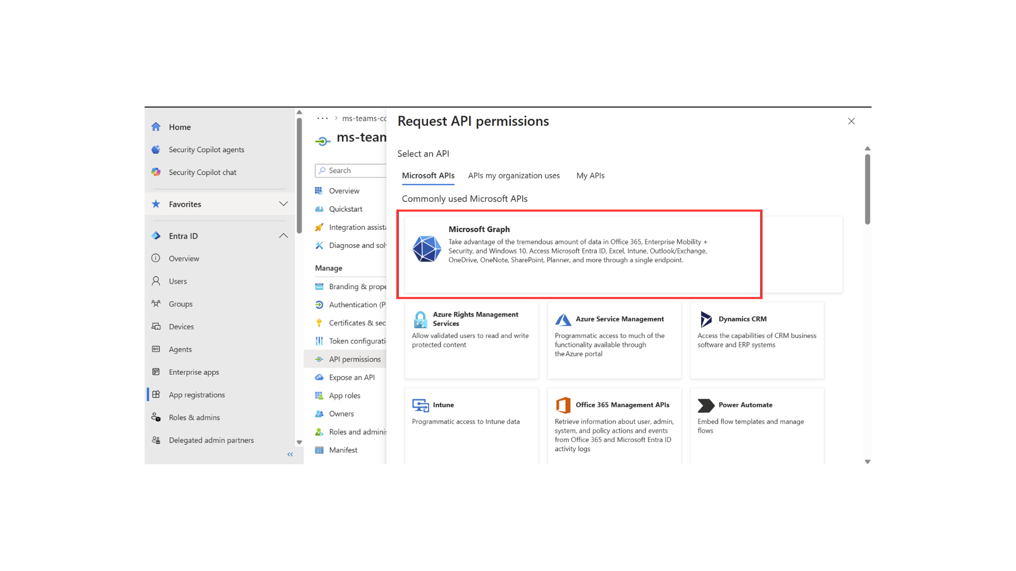Image resolution: width=1016 pixels, height=571 pixels.
Task: Click the sidebar scrollbar up arrow
Action: click(300, 113)
